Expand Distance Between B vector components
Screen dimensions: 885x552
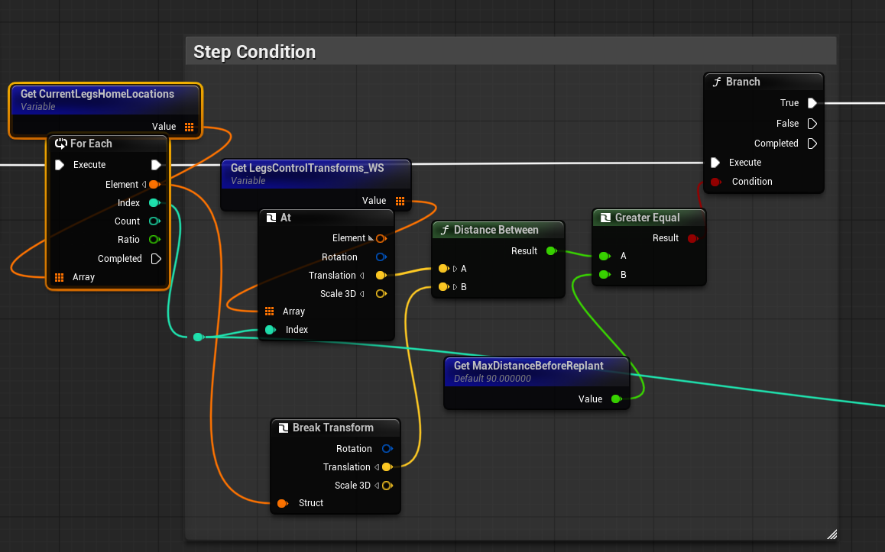(455, 287)
